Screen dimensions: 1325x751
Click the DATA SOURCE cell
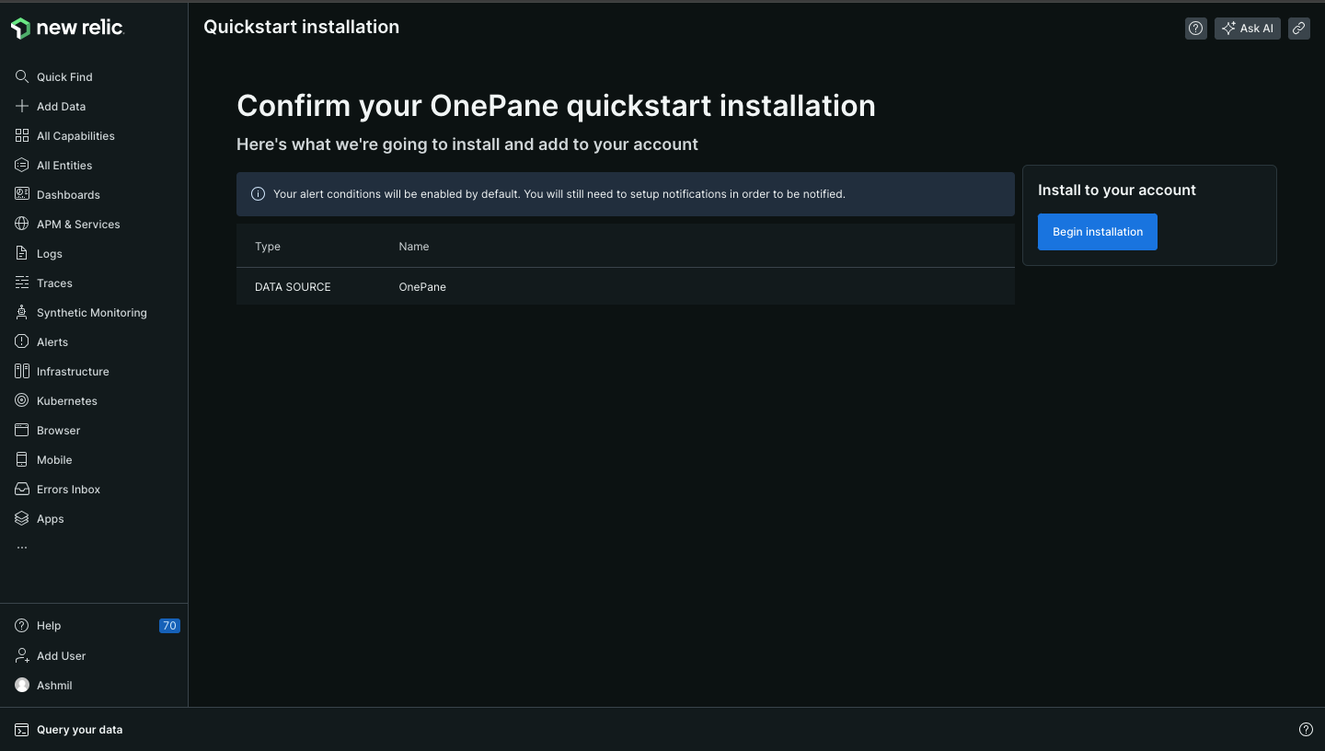tap(293, 287)
